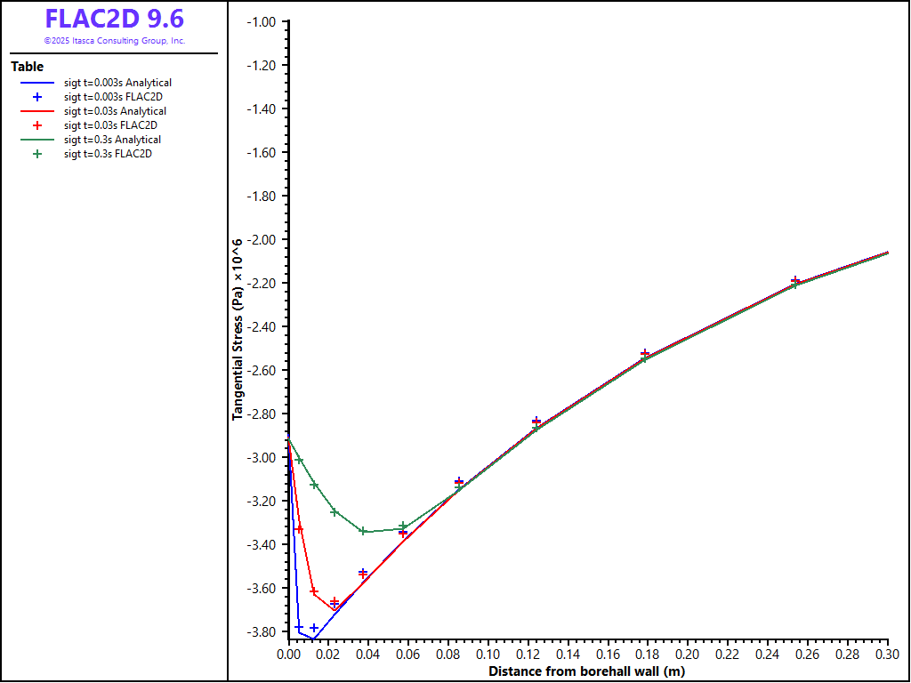
Task: Click the 'Table' legend heading
Action: pyautogui.click(x=27, y=67)
